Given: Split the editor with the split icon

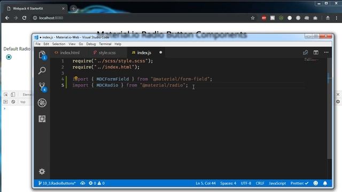Looking at the screenshot, I should pos(316,52).
